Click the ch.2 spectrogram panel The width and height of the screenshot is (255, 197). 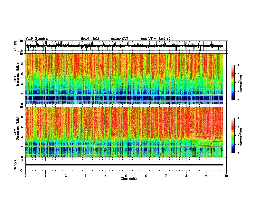(x=124, y=132)
